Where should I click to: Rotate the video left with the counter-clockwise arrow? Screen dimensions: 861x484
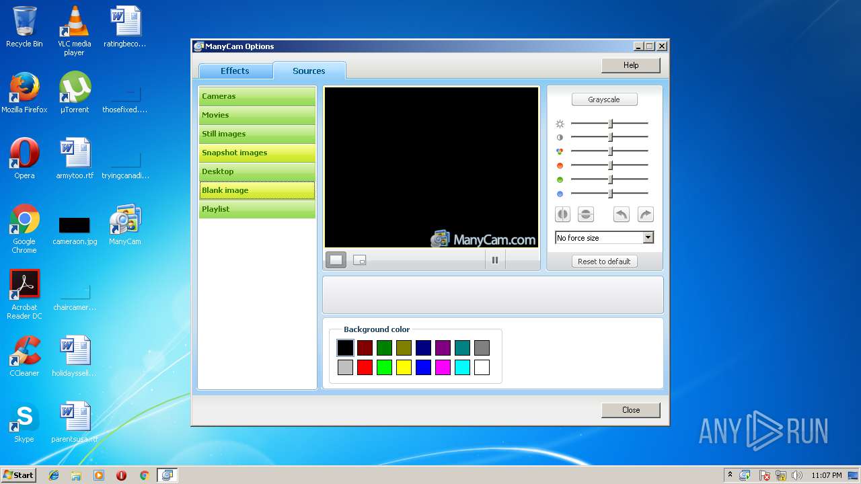click(622, 214)
